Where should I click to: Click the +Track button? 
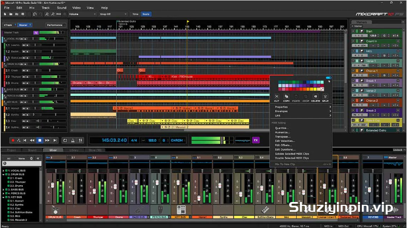pyautogui.click(x=9, y=25)
